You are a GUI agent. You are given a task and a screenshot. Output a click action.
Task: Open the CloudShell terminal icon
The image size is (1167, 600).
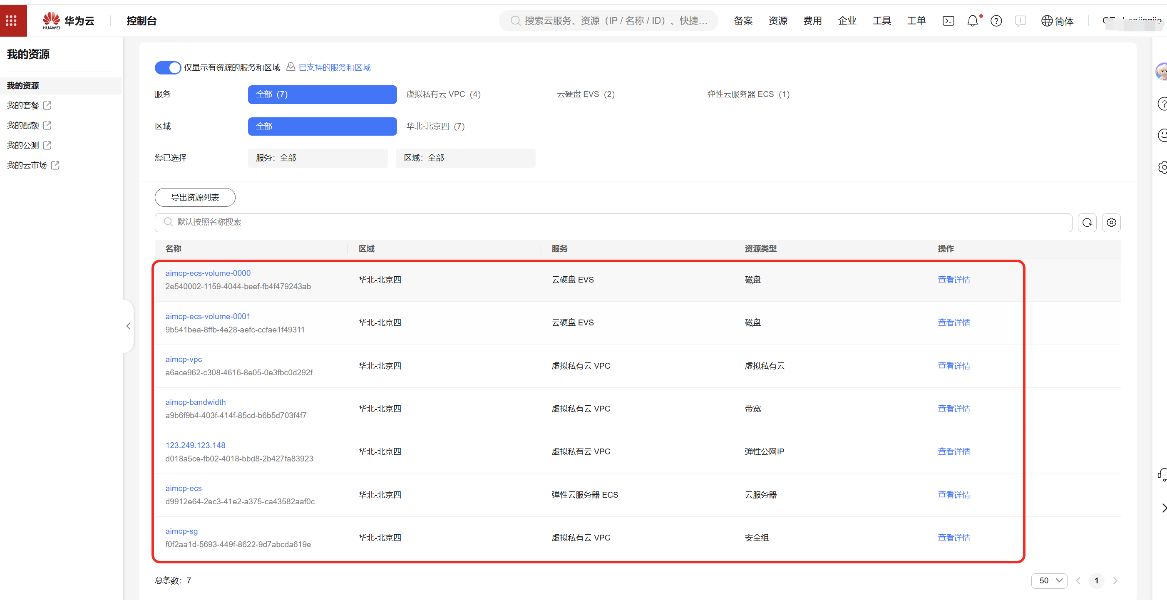(x=948, y=21)
